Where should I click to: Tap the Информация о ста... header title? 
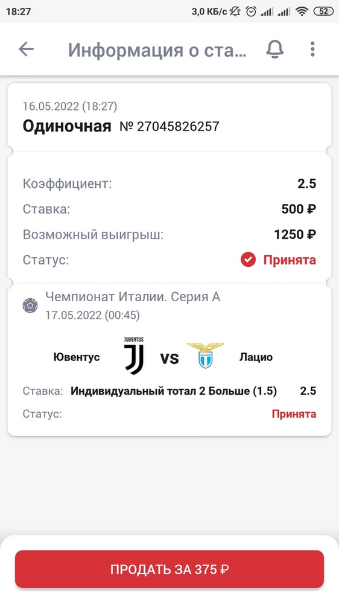pos(157,50)
